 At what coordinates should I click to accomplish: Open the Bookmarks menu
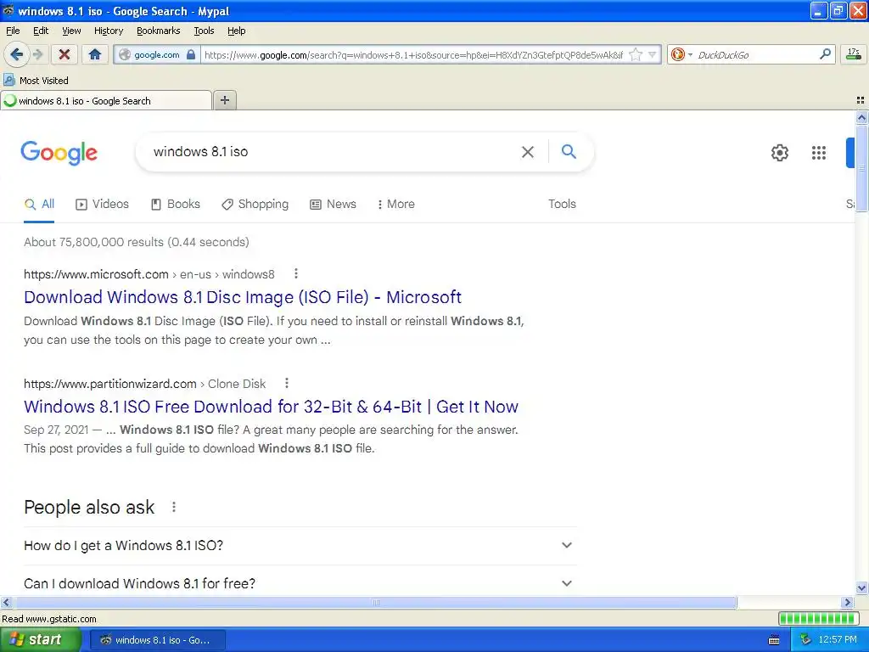point(158,31)
